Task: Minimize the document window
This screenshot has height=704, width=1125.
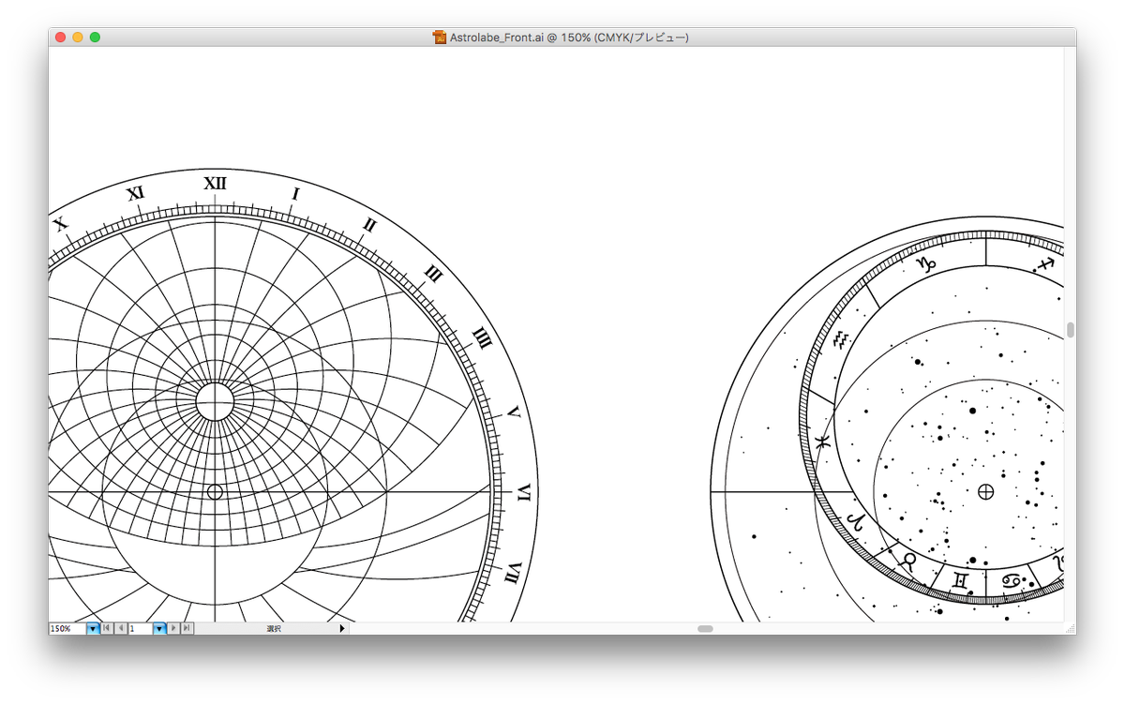Action: click(78, 37)
